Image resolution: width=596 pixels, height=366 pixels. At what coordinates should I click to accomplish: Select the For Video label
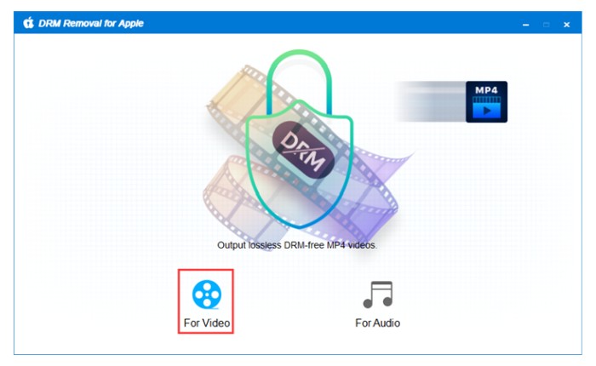pos(207,323)
